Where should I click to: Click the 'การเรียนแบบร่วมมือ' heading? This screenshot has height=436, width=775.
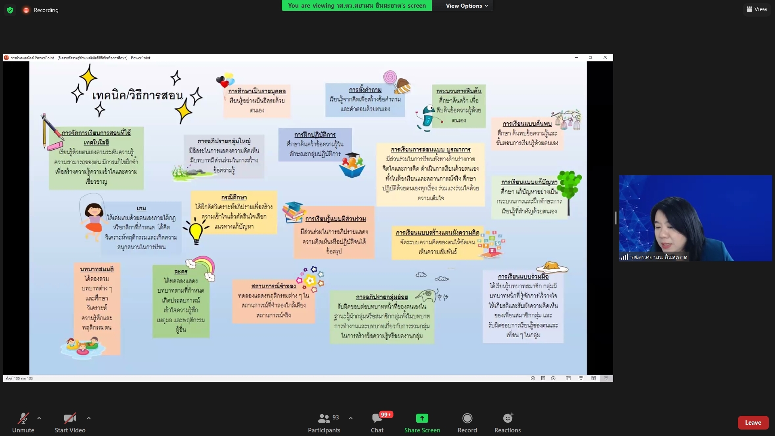(523, 277)
